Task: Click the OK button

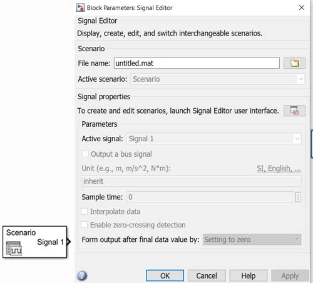Action: (x=165, y=276)
